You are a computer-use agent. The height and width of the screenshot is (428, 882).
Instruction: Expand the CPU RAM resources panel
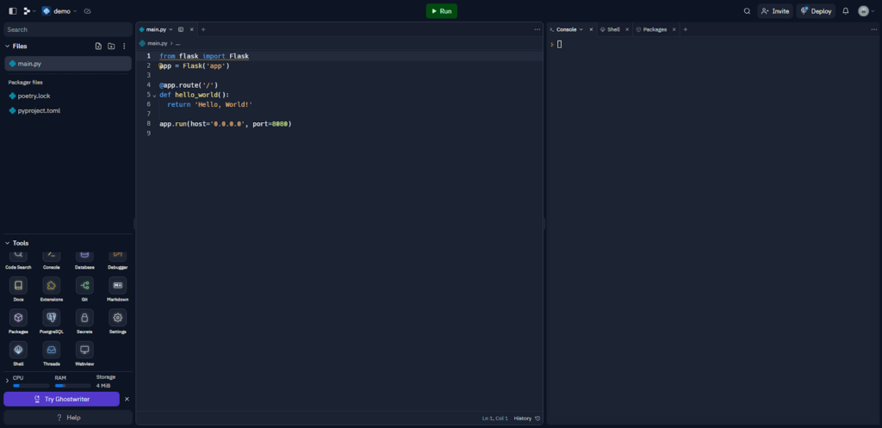tap(7, 381)
